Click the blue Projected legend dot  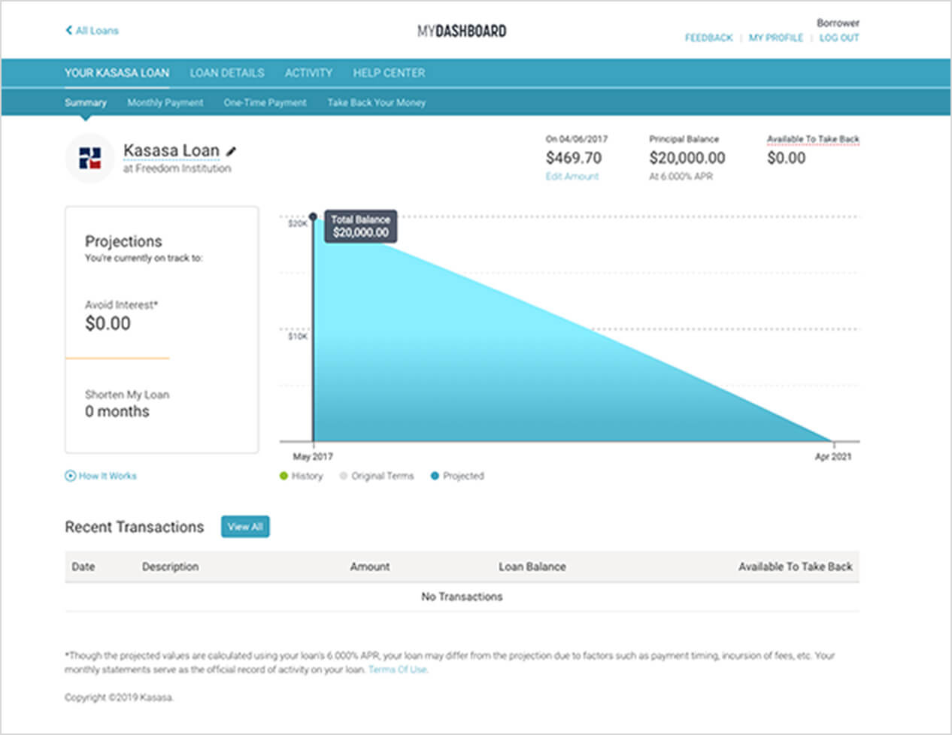[435, 476]
